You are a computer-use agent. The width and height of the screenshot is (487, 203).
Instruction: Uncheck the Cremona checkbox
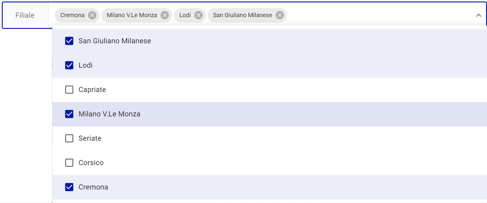coord(69,187)
